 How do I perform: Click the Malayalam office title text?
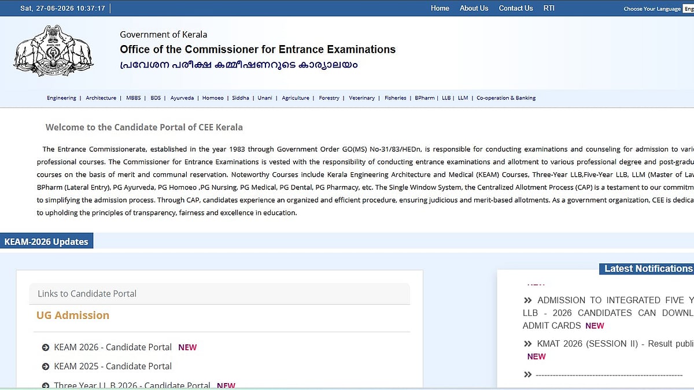coord(239,65)
